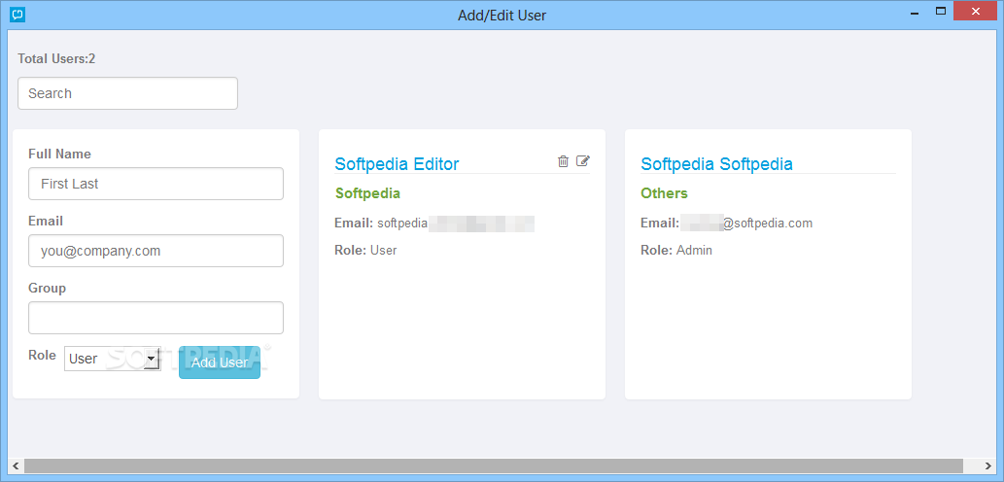Click the Email input field
The image size is (1004, 482).
[156, 251]
